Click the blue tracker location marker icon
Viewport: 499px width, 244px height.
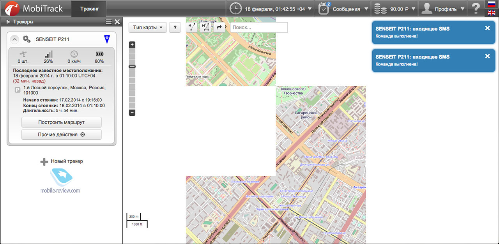pos(107,39)
